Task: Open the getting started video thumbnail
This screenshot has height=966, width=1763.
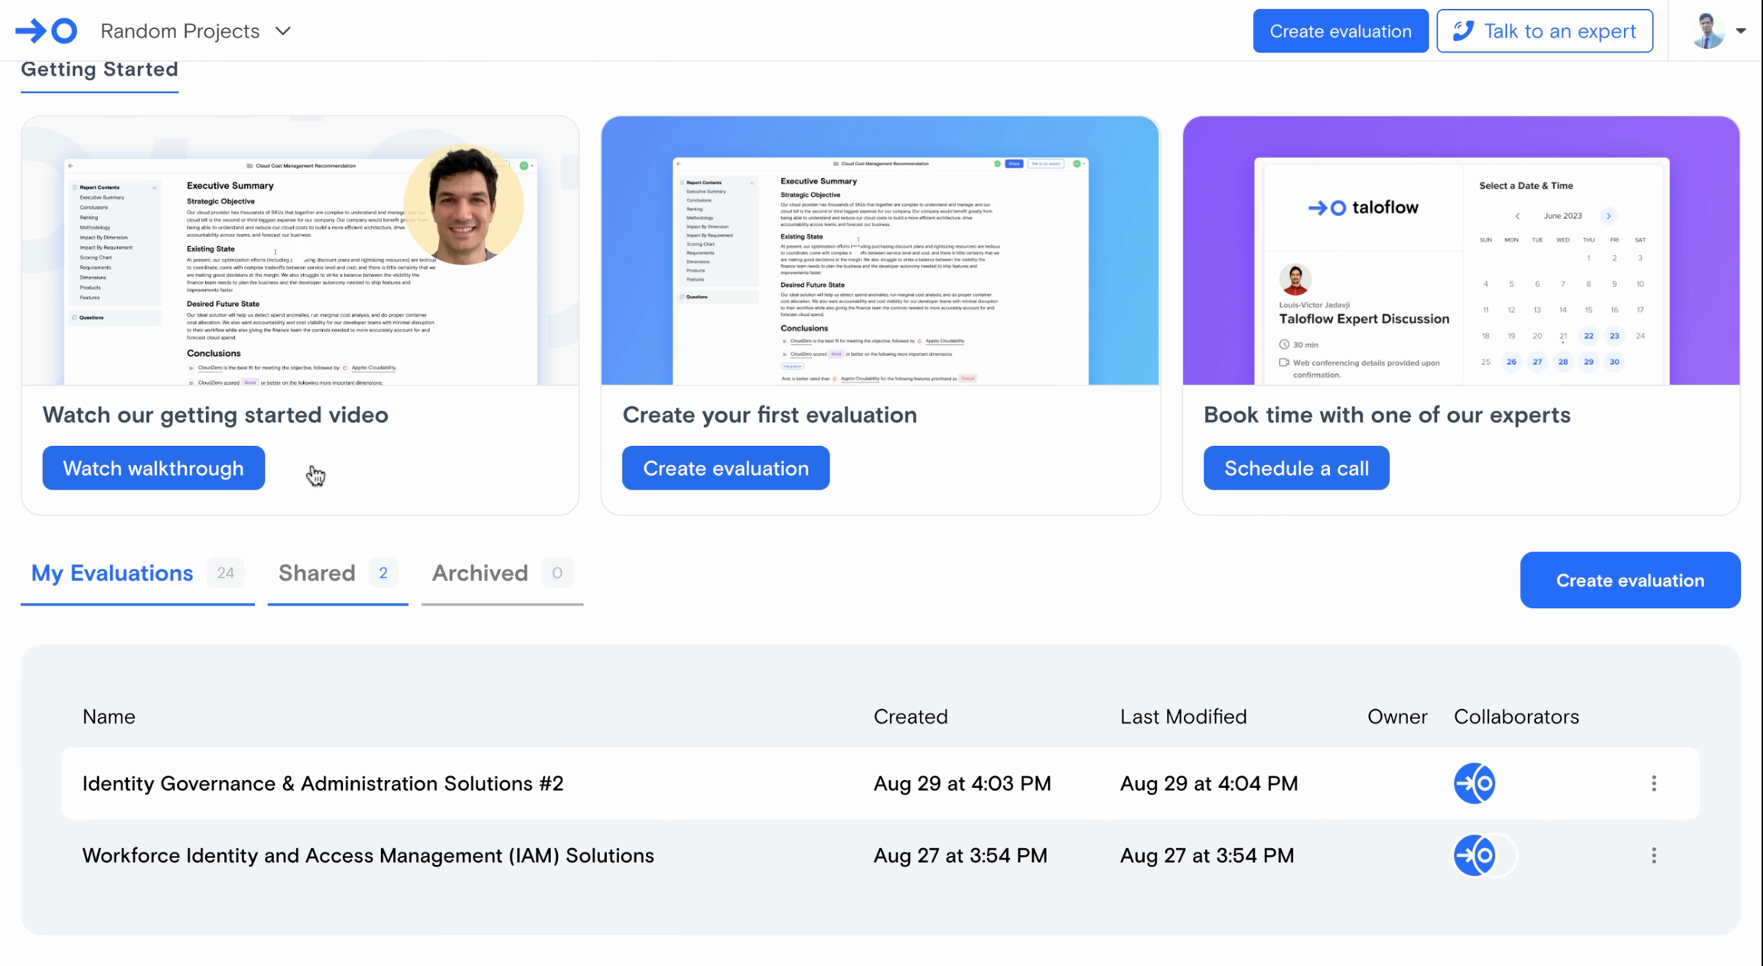Action: (300, 251)
